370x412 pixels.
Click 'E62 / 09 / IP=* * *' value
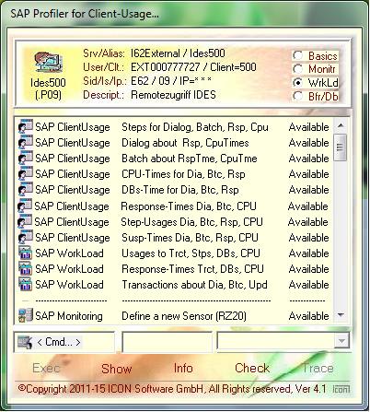pos(171,81)
